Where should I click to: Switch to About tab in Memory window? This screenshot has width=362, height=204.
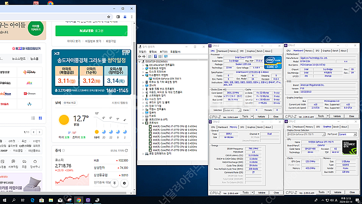coord(268,127)
